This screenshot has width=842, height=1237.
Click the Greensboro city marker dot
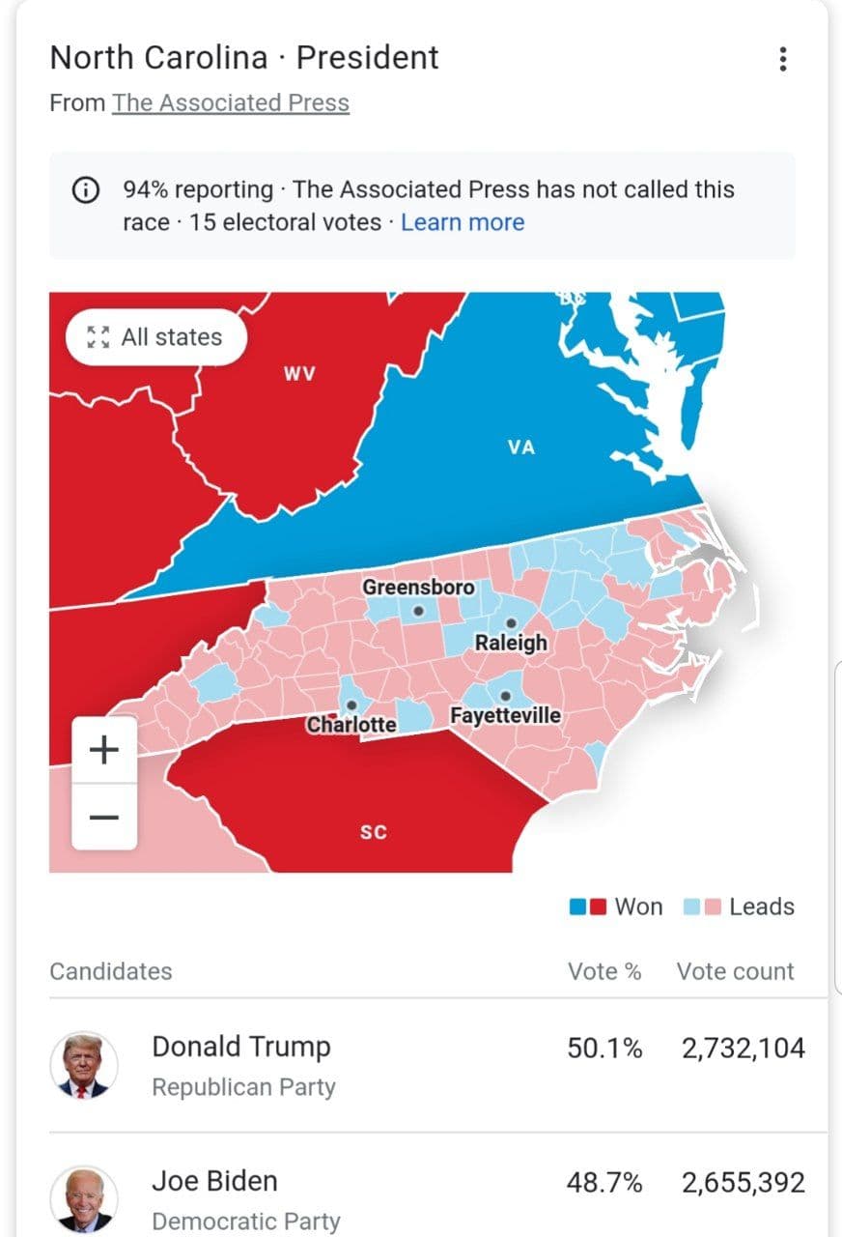[418, 611]
